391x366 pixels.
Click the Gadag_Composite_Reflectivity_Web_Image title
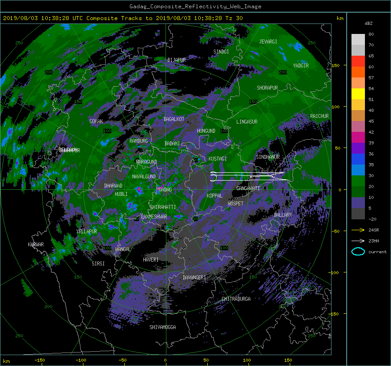click(195, 7)
